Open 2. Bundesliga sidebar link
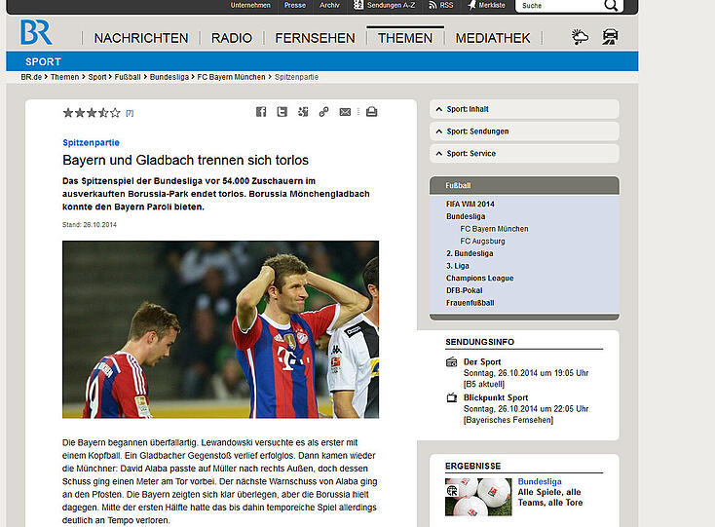 (470, 253)
